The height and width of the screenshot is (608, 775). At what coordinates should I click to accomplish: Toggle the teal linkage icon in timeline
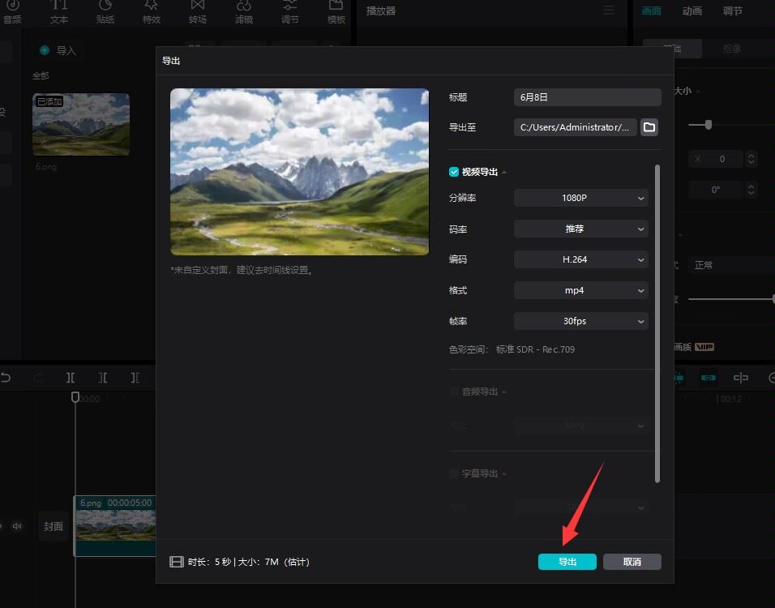709,378
